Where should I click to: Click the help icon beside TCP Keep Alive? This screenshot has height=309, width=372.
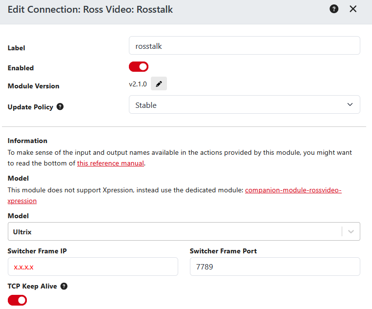point(64,286)
